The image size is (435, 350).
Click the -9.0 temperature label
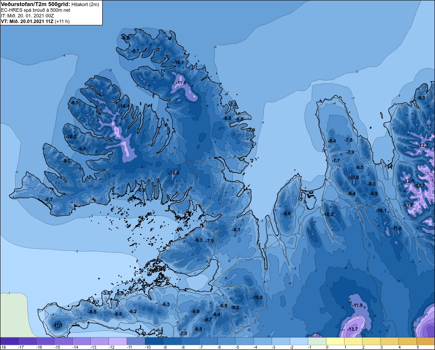195,311
